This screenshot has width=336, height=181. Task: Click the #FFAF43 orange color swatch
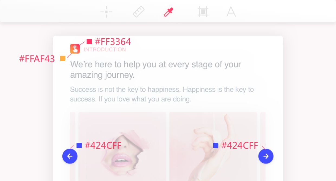[x=63, y=58]
